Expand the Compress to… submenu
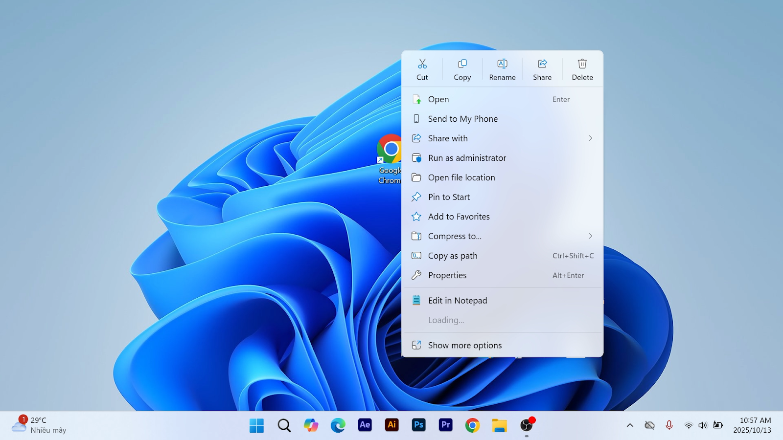 click(x=590, y=236)
